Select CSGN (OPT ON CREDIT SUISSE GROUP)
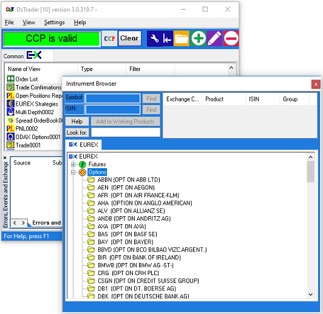This screenshot has height=314, width=323. click(148, 281)
